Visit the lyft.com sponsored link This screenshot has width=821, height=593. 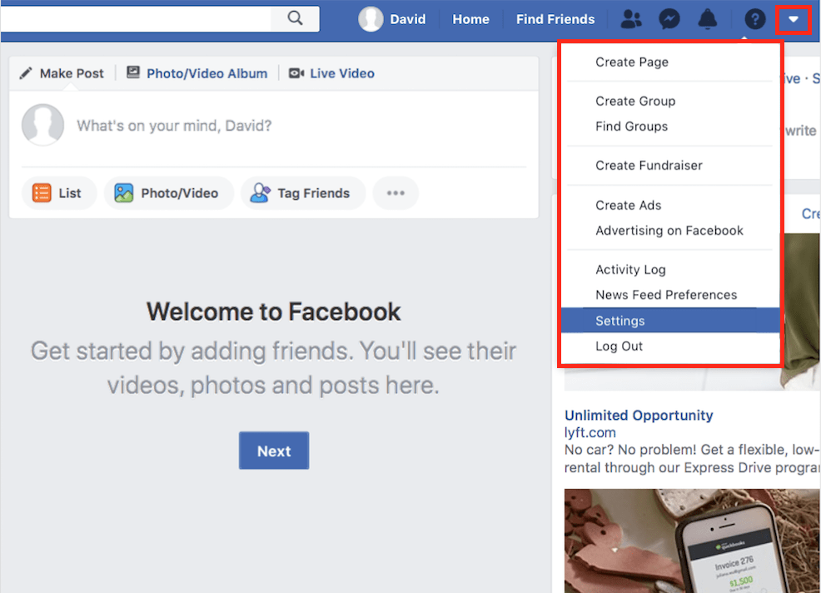point(590,432)
